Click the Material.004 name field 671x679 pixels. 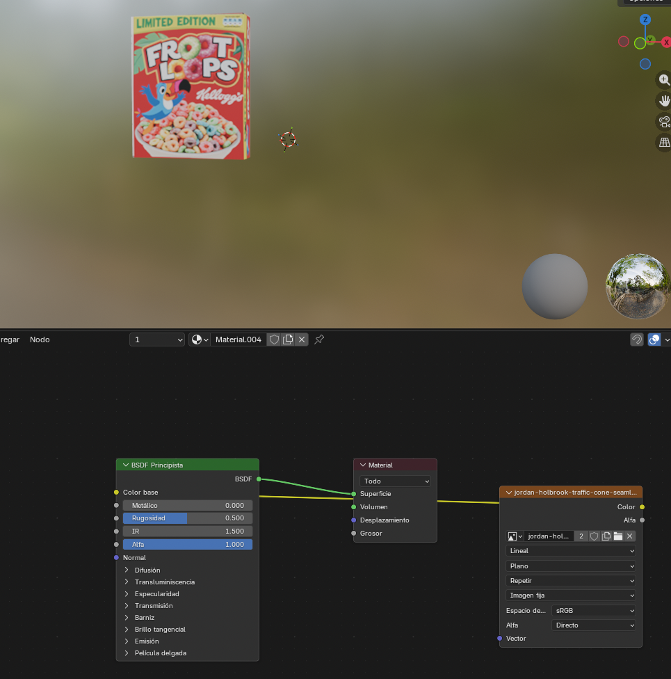coord(238,339)
